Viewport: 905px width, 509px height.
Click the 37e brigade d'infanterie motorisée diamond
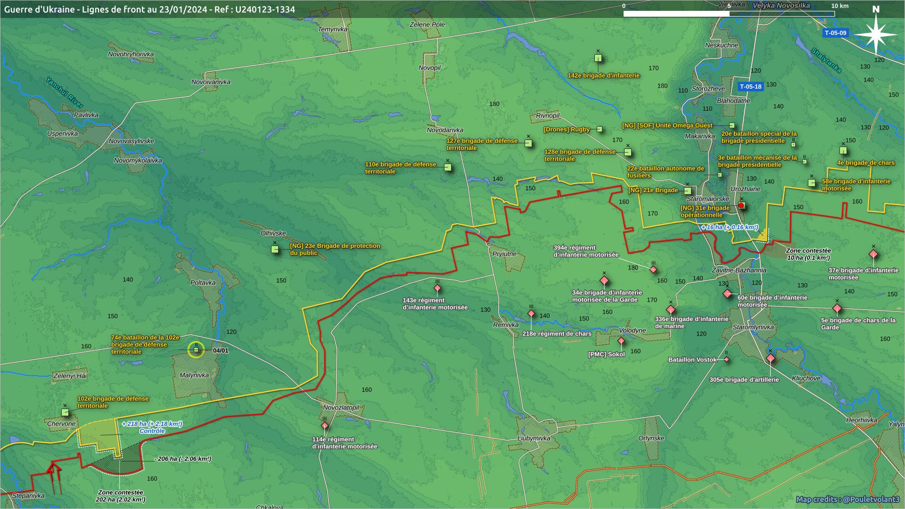[873, 254]
